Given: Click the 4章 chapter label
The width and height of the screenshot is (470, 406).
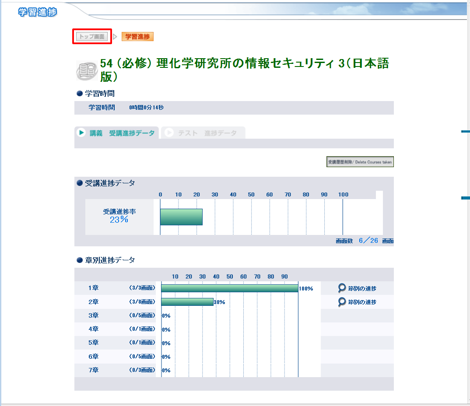Looking at the screenshot, I should 94,329.
